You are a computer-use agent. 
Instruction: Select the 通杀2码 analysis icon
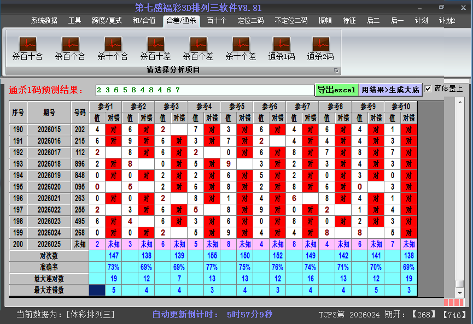click(x=320, y=46)
